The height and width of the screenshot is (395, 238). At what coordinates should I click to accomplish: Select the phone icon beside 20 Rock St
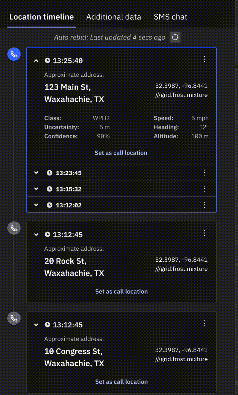pos(14,228)
